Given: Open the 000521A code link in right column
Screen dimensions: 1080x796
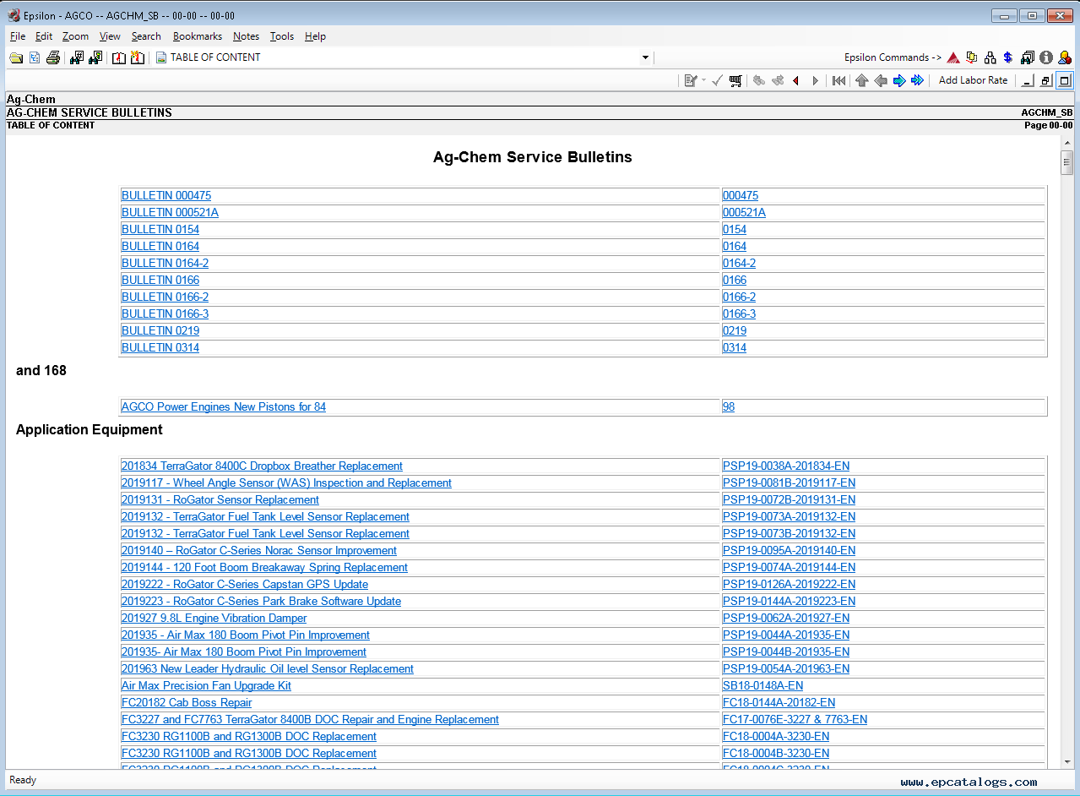Looking at the screenshot, I should click(x=744, y=212).
